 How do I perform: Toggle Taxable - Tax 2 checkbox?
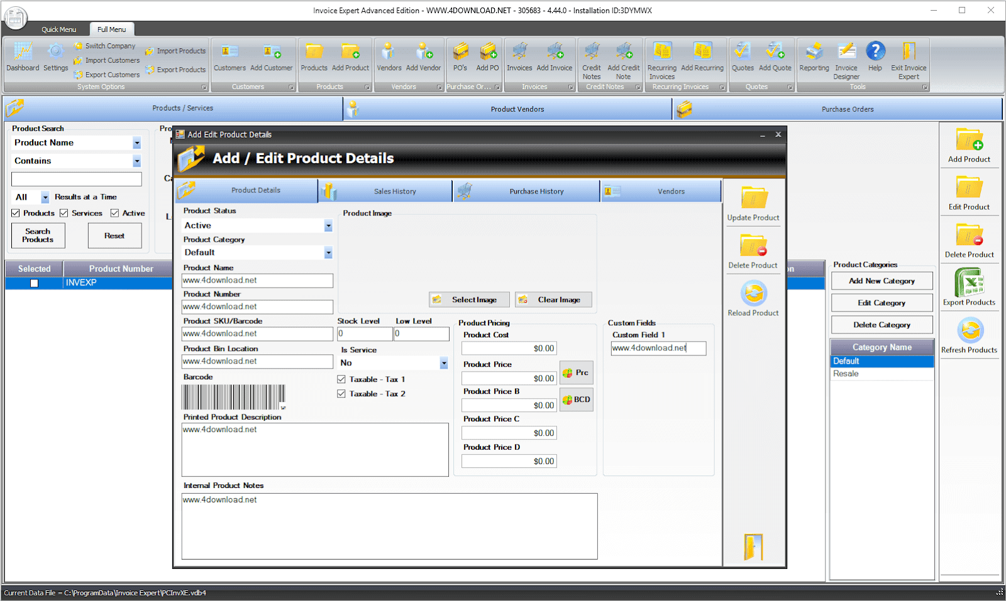tap(341, 394)
